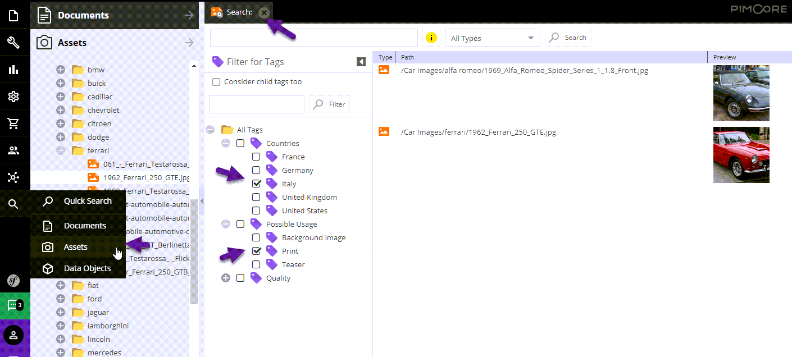The width and height of the screenshot is (792, 357).
Task: Select Quick Search menu entry
Action: [78, 201]
